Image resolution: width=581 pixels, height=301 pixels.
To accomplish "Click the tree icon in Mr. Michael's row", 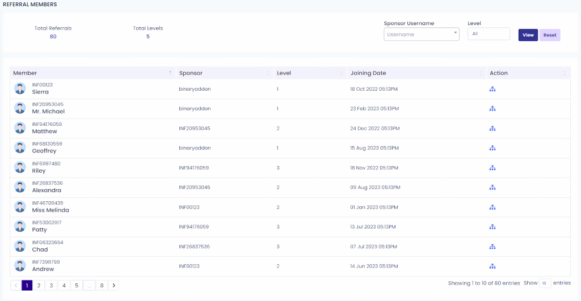I will tap(492, 109).
